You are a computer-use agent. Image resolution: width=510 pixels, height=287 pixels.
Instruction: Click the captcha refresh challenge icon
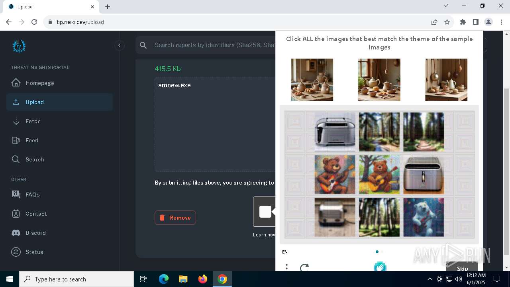(x=304, y=267)
